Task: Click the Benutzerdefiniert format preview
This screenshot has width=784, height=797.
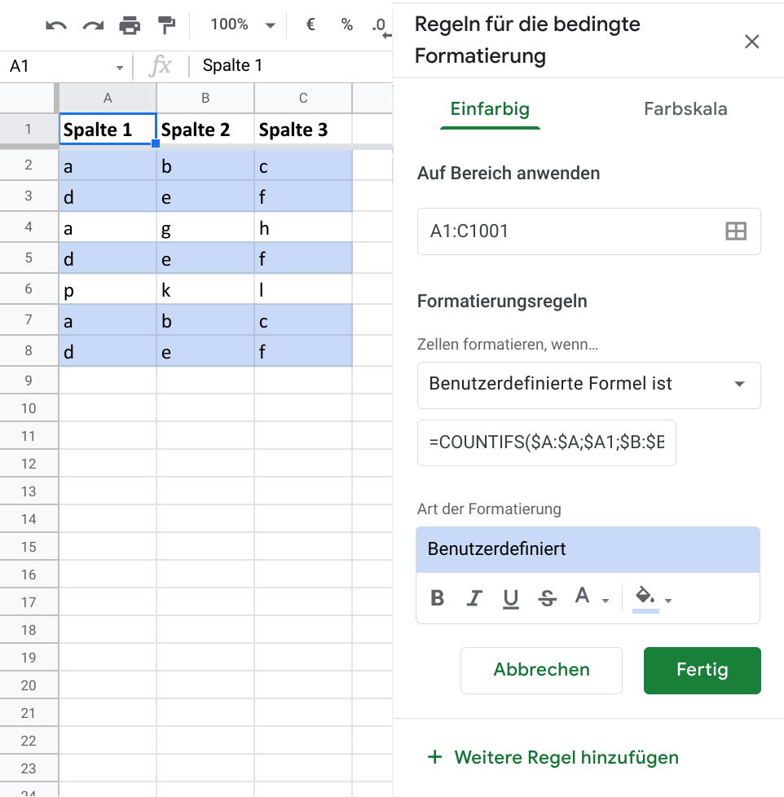Action: 588,549
